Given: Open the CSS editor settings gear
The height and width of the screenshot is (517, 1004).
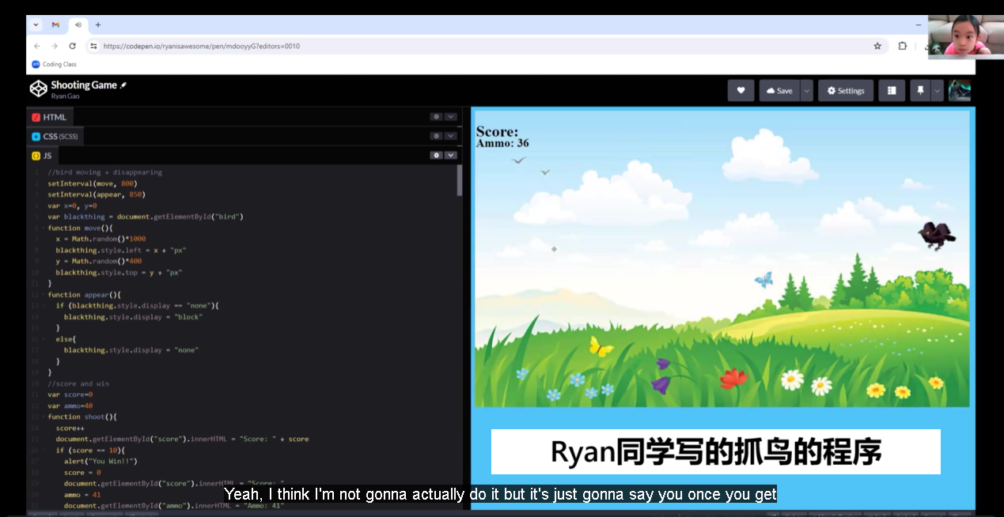Looking at the screenshot, I should click(x=435, y=137).
